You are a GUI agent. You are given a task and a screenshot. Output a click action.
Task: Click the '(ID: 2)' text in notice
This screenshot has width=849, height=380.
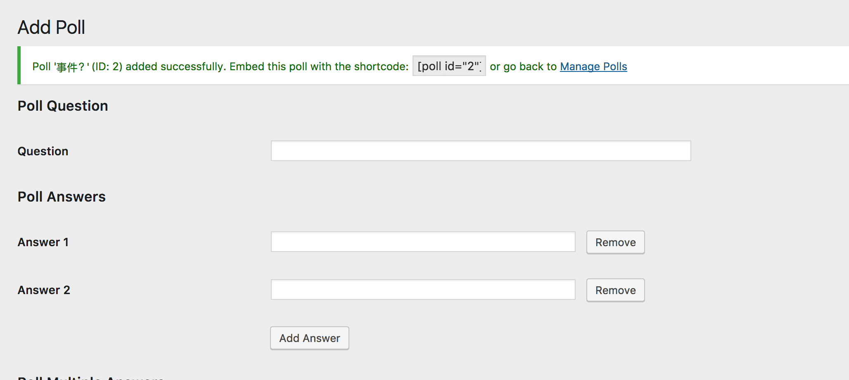tap(107, 66)
